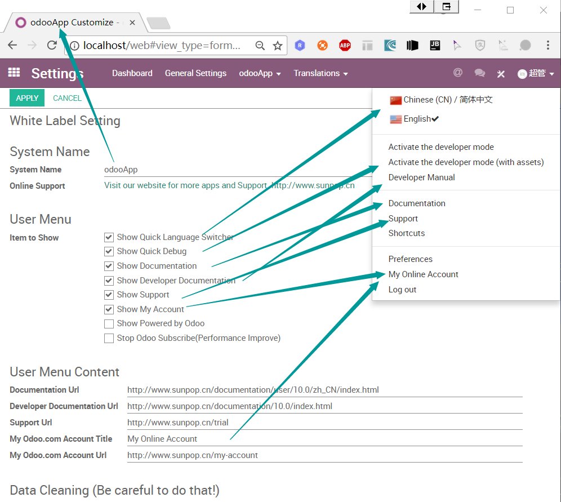Open General Settings in top navigation

click(195, 73)
